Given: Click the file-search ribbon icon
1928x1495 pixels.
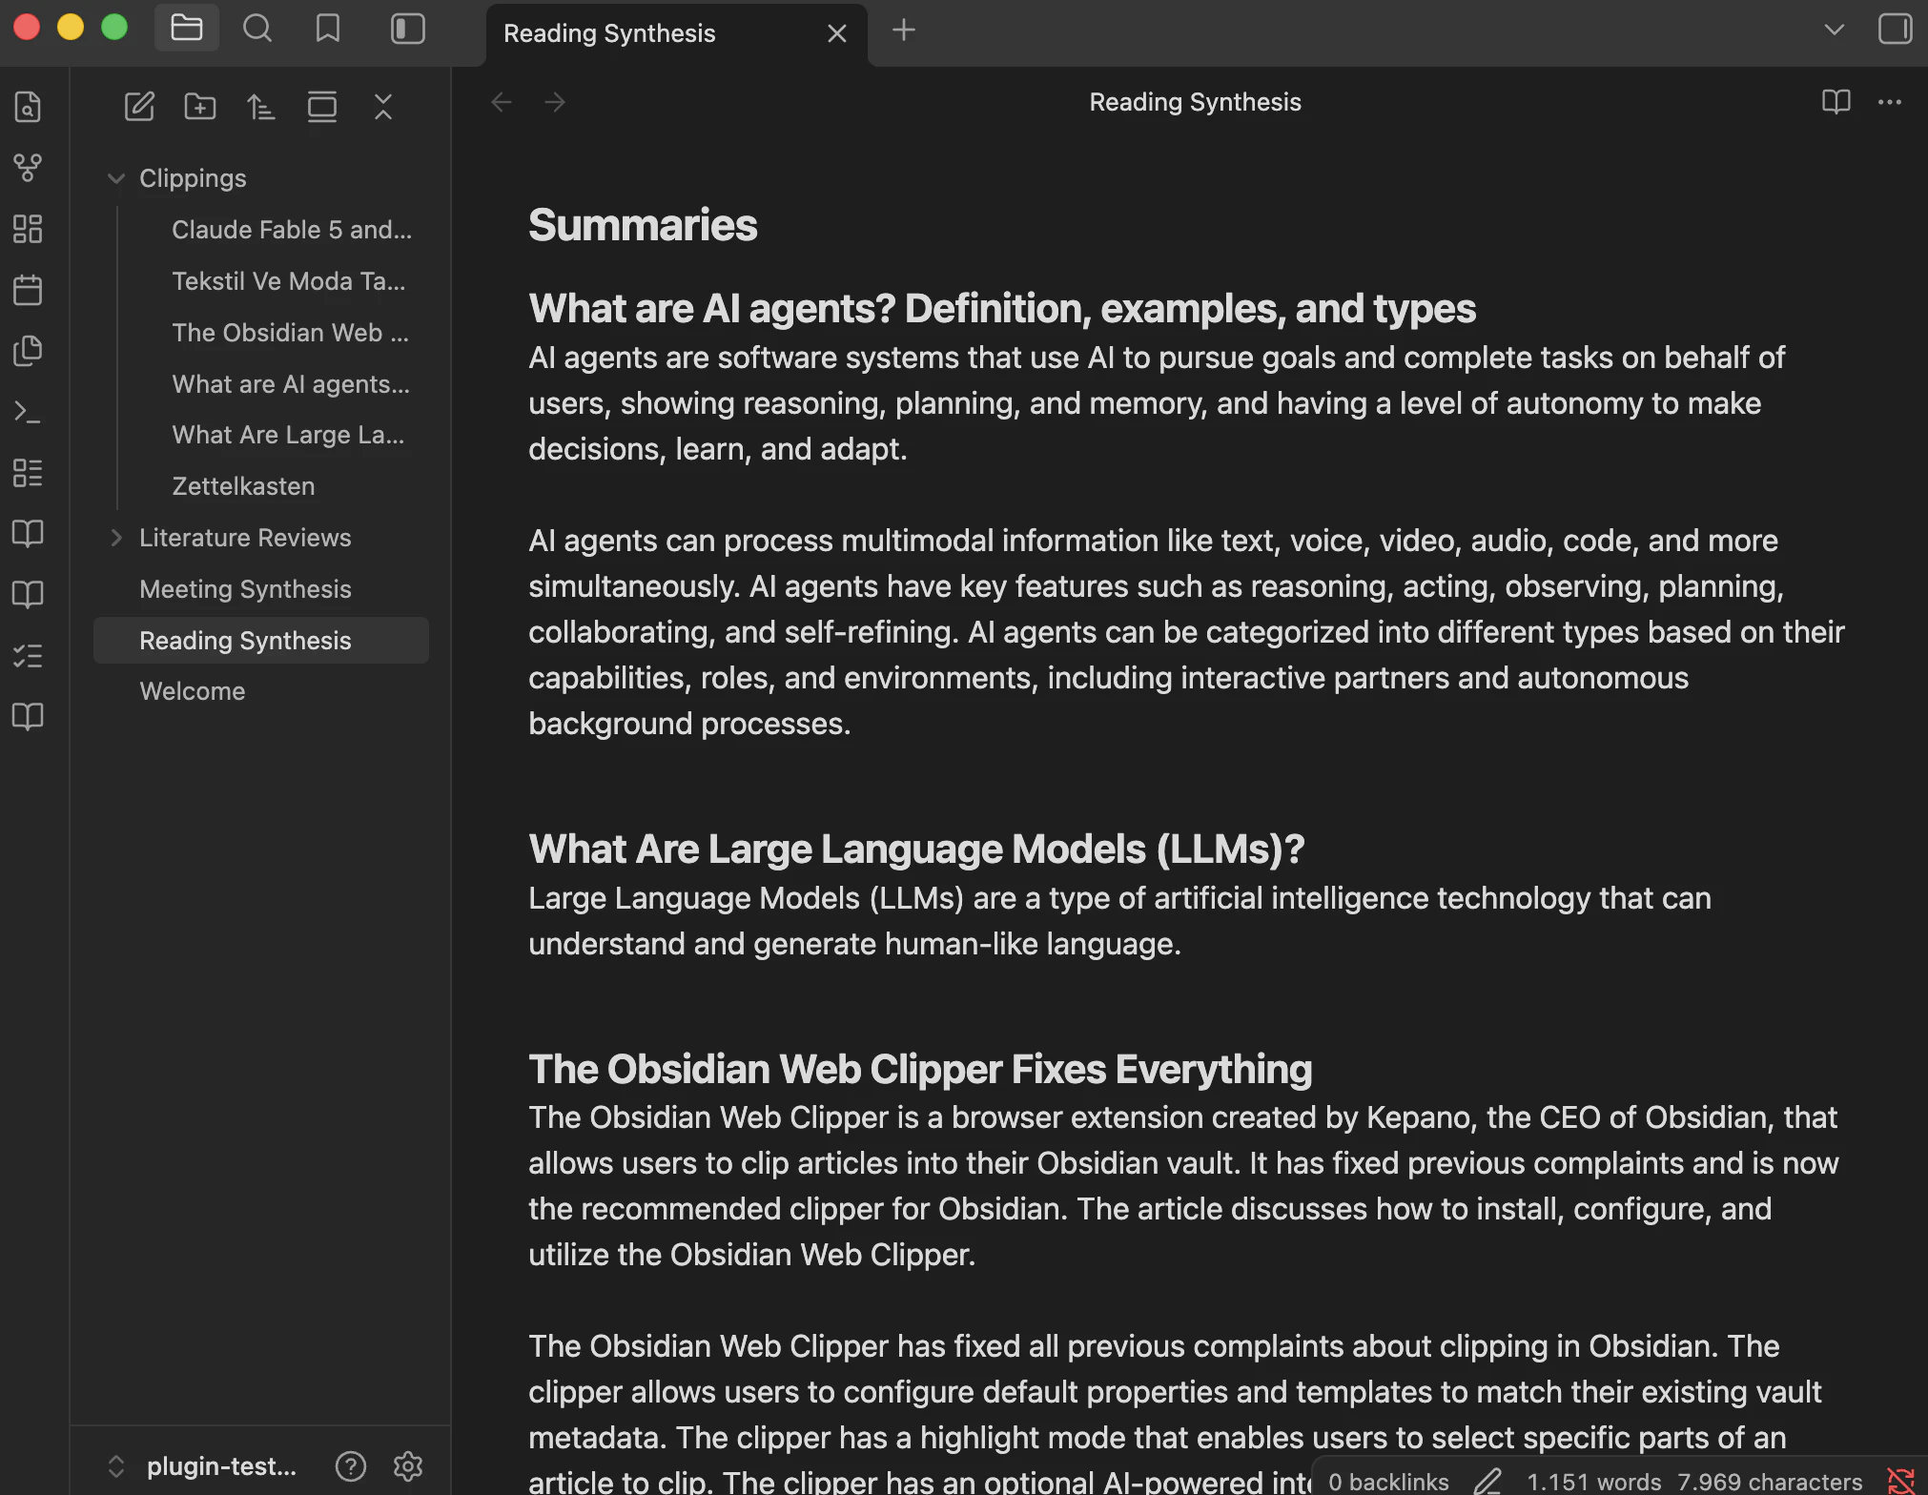Looking at the screenshot, I should pos(28,107).
